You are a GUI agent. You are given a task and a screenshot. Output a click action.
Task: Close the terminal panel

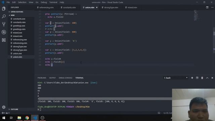[212, 78]
